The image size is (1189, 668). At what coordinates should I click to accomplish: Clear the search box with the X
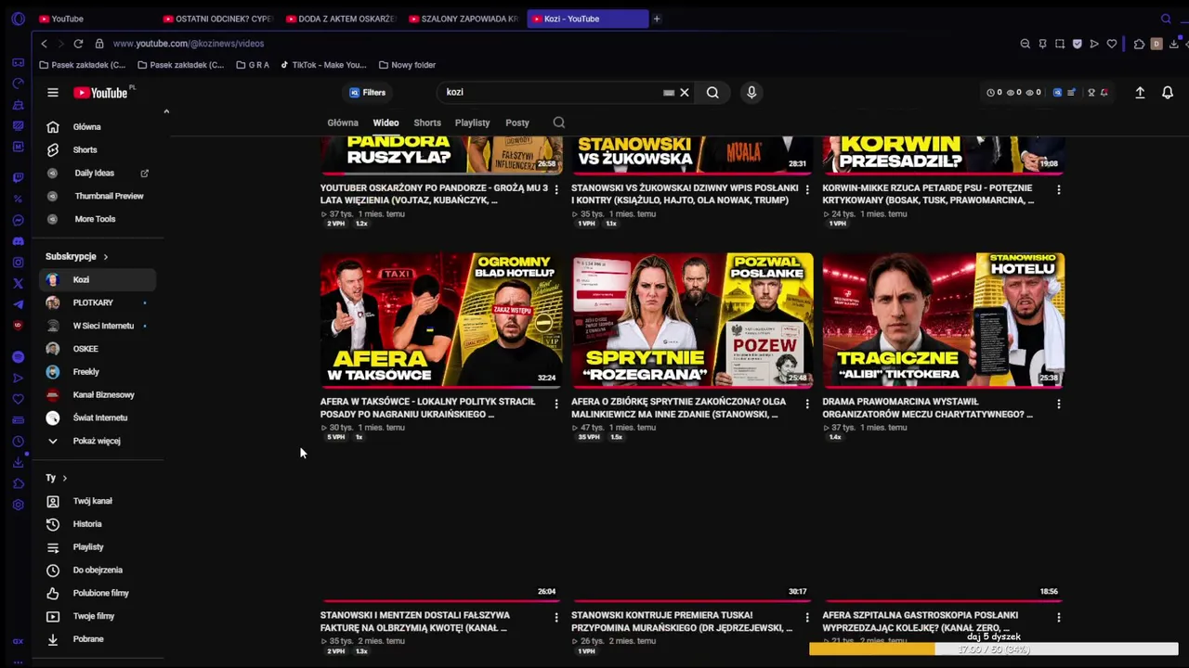click(x=685, y=93)
